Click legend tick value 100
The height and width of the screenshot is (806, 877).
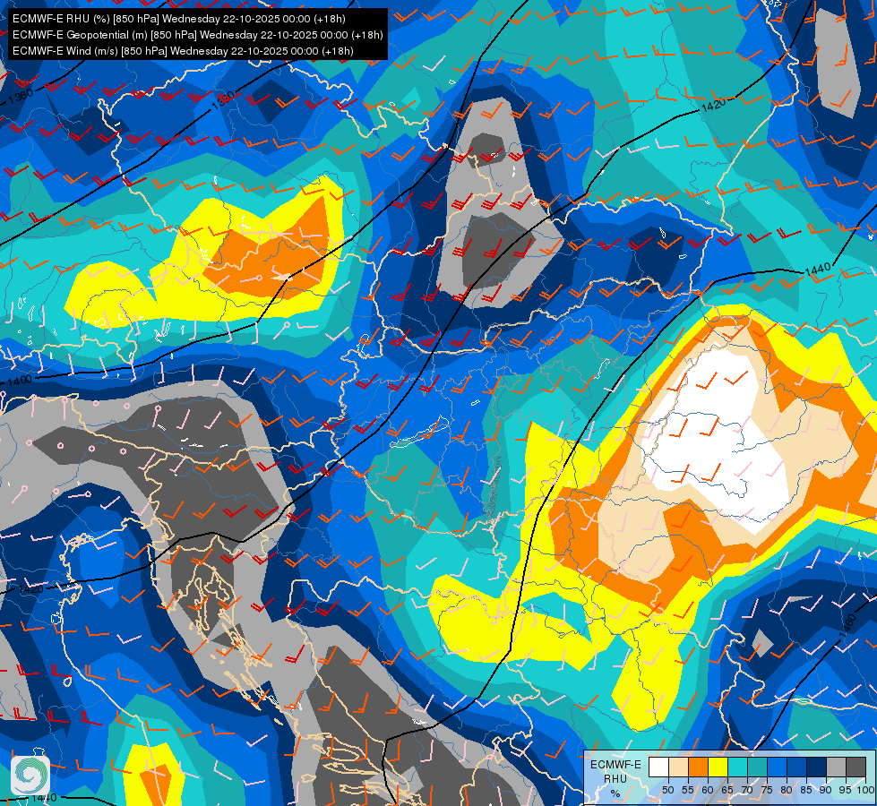point(865,791)
